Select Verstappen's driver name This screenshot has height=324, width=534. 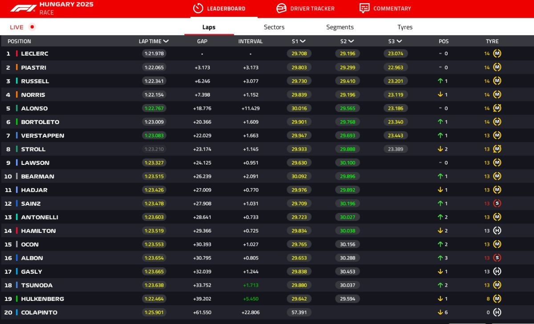[42, 136]
